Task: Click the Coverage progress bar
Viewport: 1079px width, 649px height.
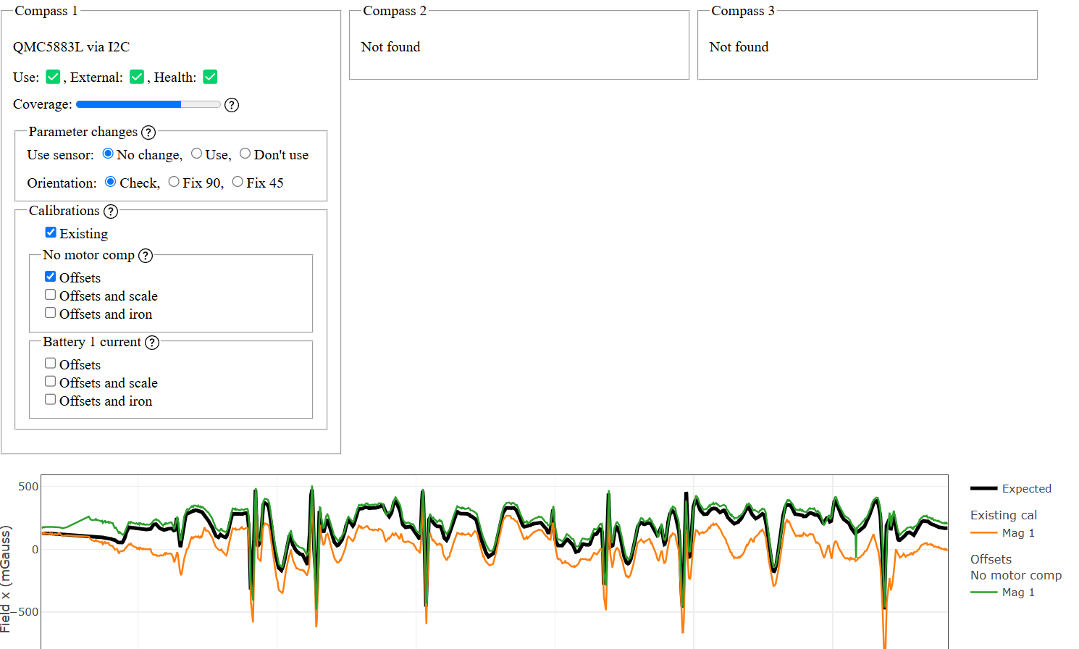Action: tap(148, 104)
